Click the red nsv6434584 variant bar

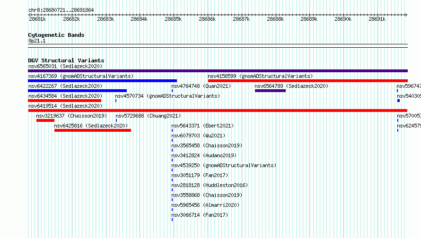click(x=64, y=101)
